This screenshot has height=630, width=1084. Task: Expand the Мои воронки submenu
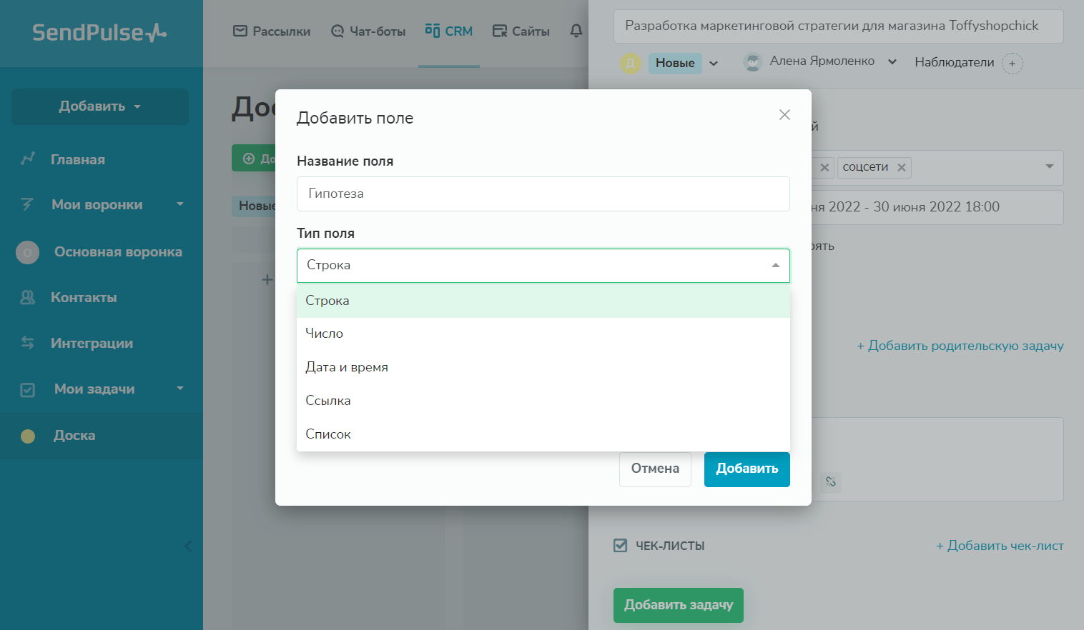coord(180,204)
